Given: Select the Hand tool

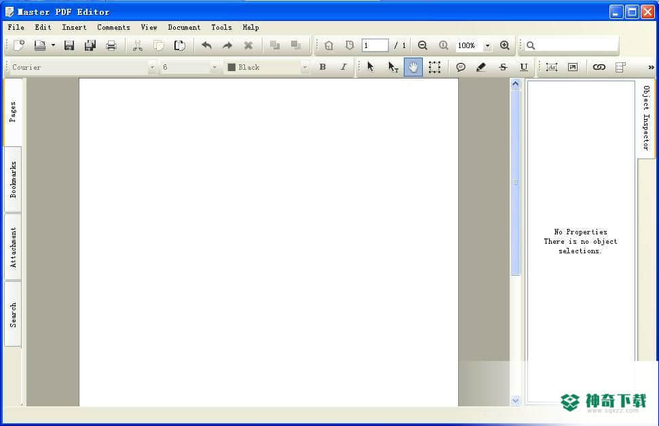Looking at the screenshot, I should 413,67.
